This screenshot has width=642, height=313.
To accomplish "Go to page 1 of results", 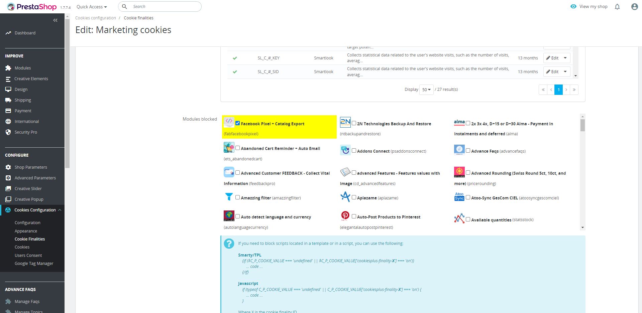I will click(558, 90).
